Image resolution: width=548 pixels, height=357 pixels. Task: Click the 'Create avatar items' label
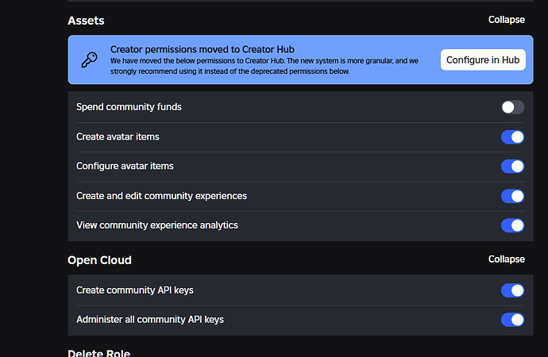[x=118, y=136]
